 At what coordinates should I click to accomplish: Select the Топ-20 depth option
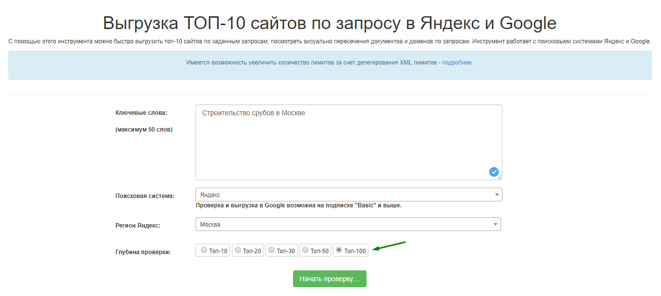[x=248, y=251]
